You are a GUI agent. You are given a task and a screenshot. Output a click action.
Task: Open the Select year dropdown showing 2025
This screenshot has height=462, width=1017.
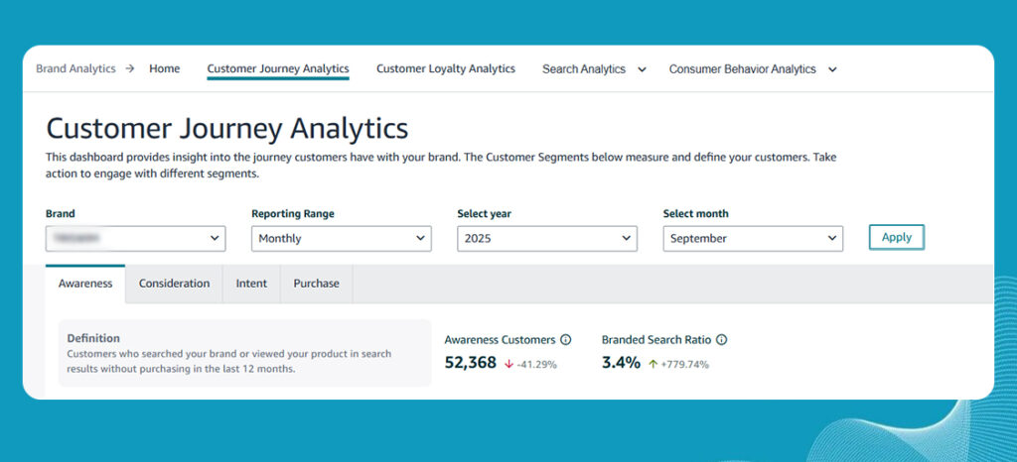(x=546, y=239)
